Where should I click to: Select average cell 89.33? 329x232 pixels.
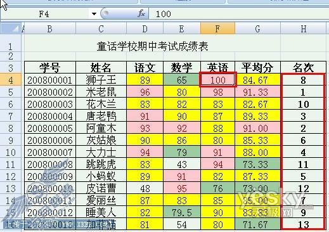coord(257,116)
